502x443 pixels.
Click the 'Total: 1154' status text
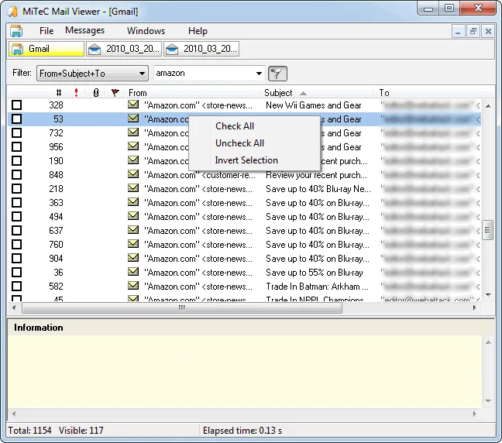[29, 431]
